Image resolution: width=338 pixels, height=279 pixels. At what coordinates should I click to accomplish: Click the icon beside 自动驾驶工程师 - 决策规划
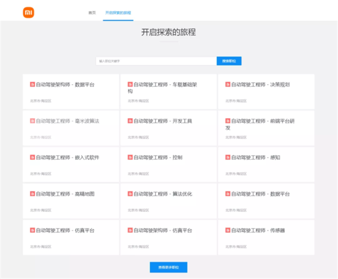(228, 85)
